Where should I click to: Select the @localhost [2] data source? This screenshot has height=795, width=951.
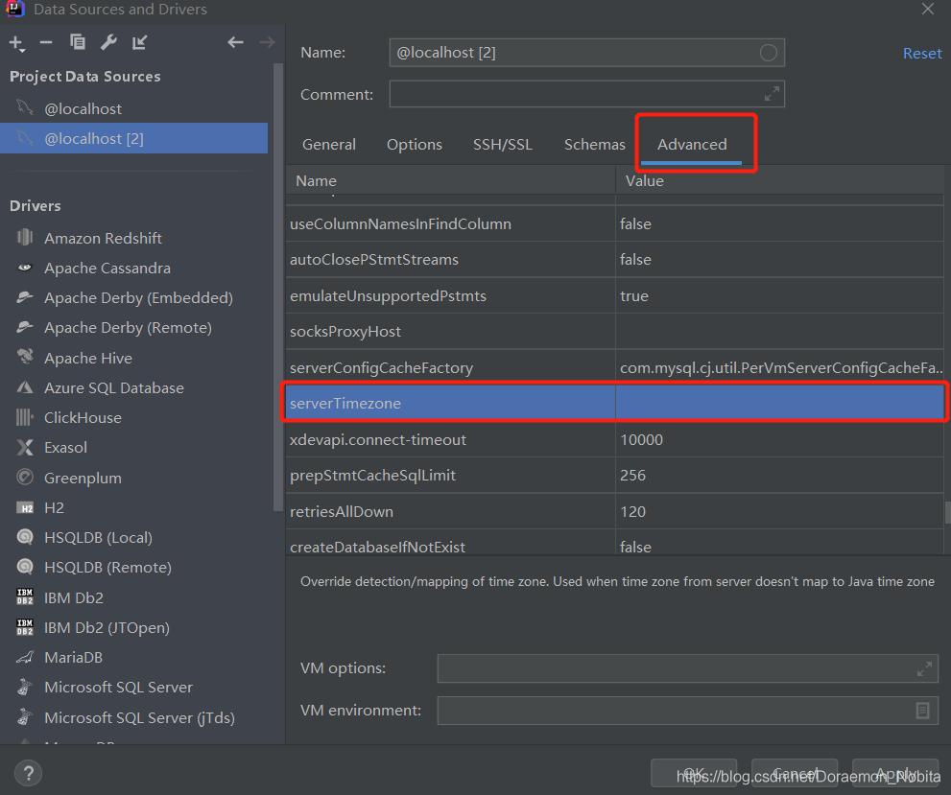[133, 139]
